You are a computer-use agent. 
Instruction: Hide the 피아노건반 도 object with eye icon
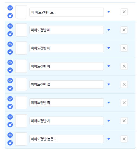10,8
